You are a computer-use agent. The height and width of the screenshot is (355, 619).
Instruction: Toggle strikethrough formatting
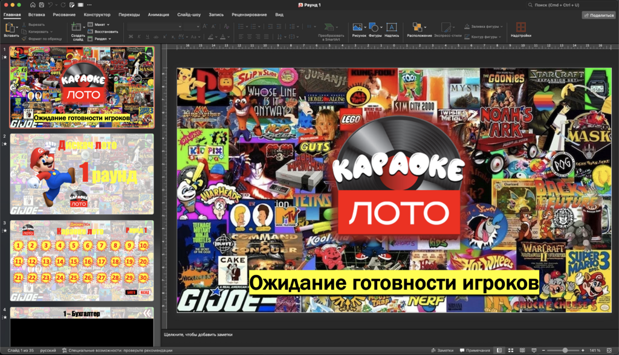[x=156, y=37]
